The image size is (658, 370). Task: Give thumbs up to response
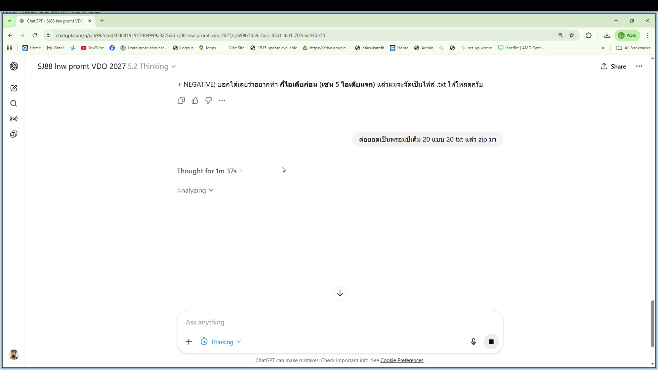coord(195,100)
